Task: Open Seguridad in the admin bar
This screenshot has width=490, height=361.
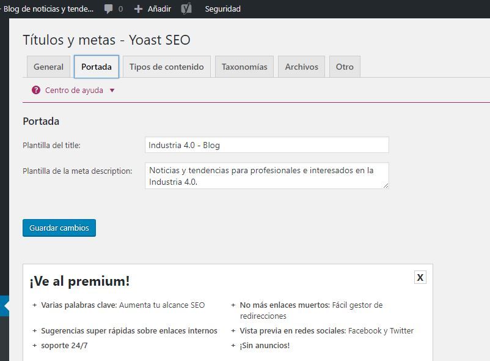Action: click(223, 9)
